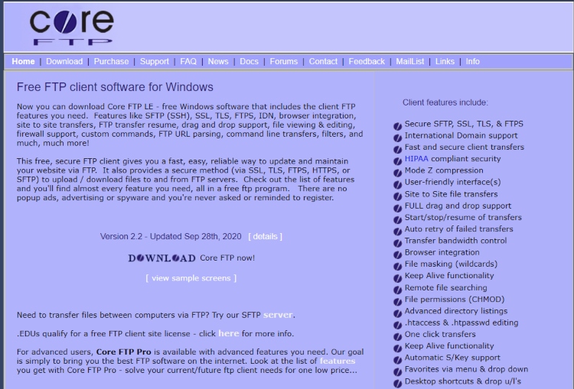Click bullet icon beside File permissions (CHMOD)
This screenshot has height=389, width=574.
click(397, 302)
